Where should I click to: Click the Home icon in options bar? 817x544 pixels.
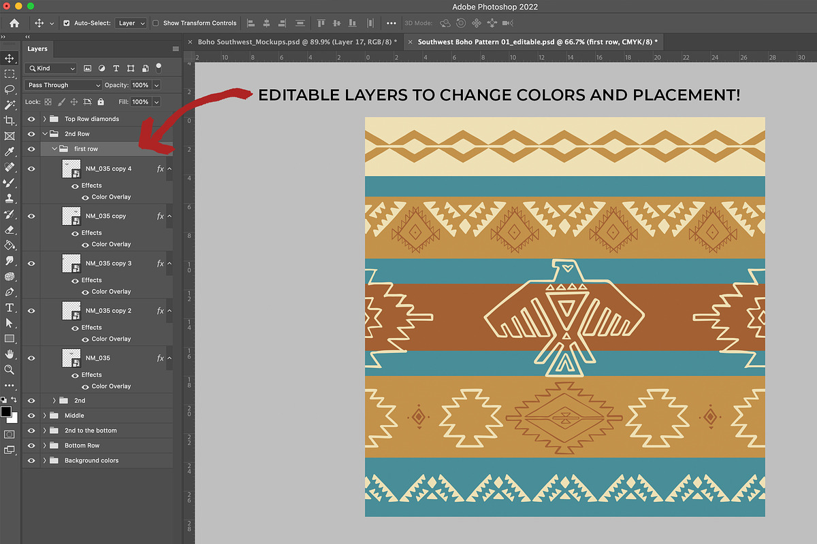tap(14, 23)
